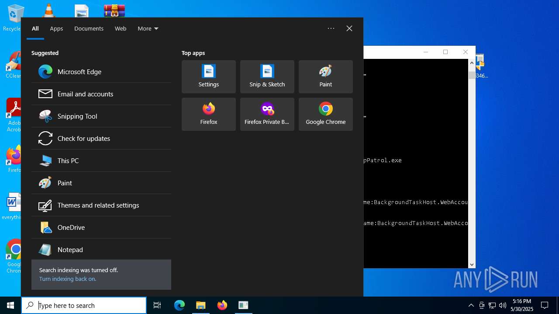Maximize the console window
The height and width of the screenshot is (314, 559).
(445, 52)
